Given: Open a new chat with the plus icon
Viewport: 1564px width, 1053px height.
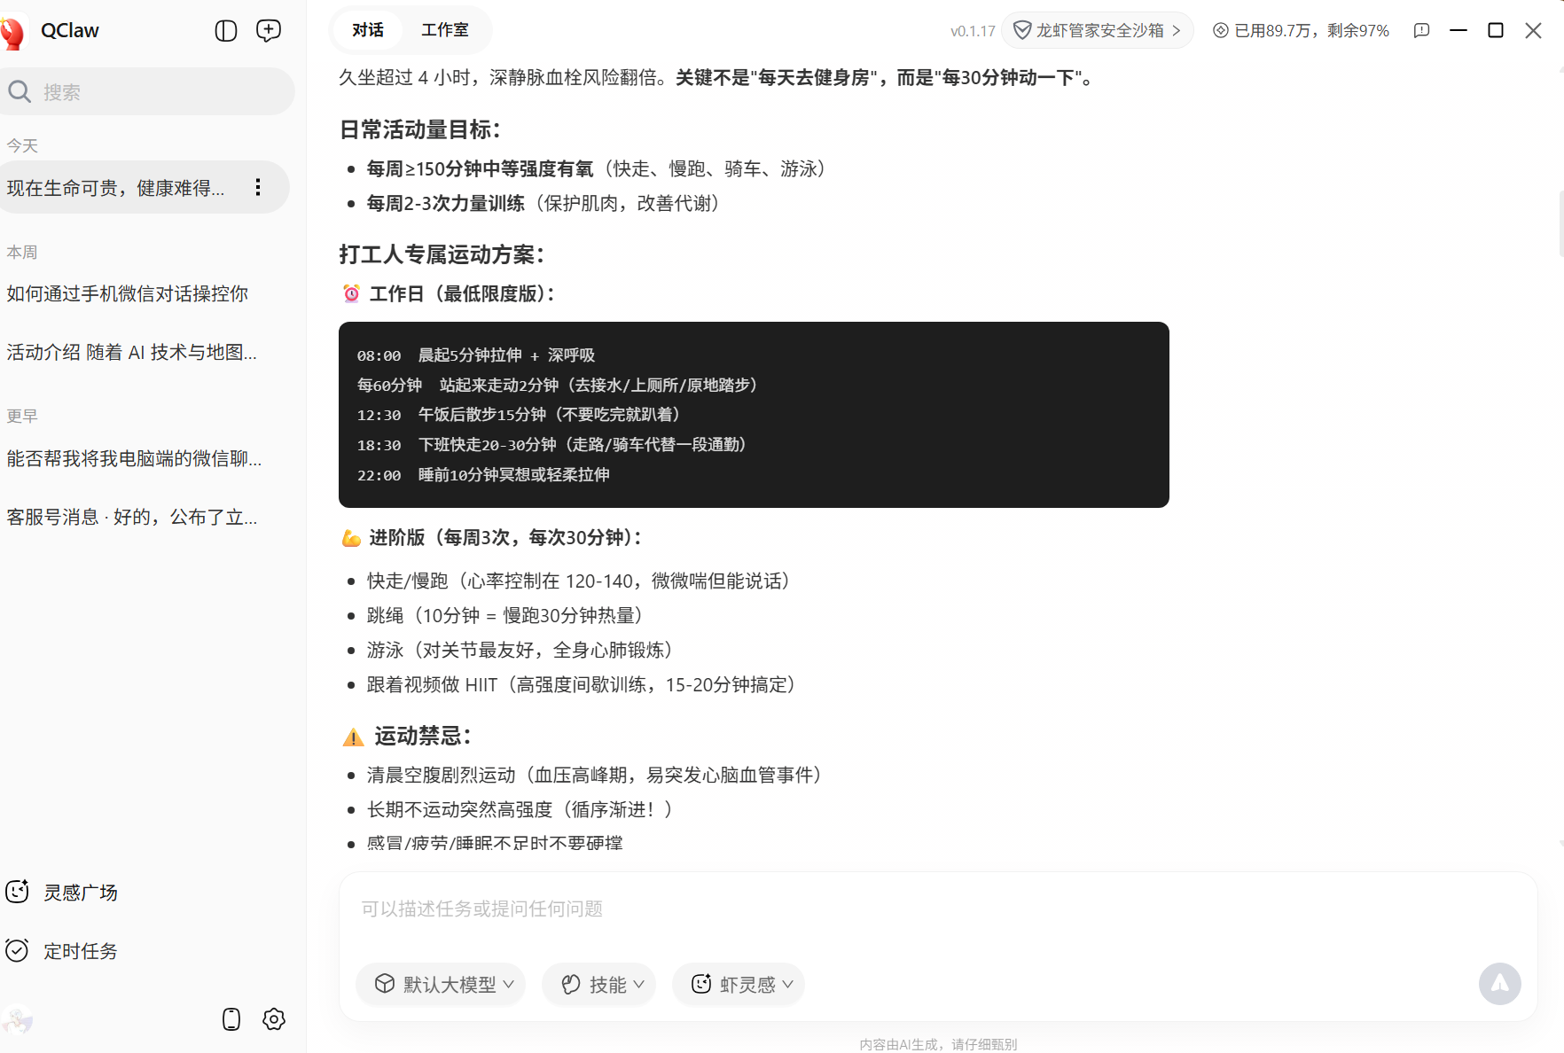Looking at the screenshot, I should pyautogui.click(x=268, y=29).
